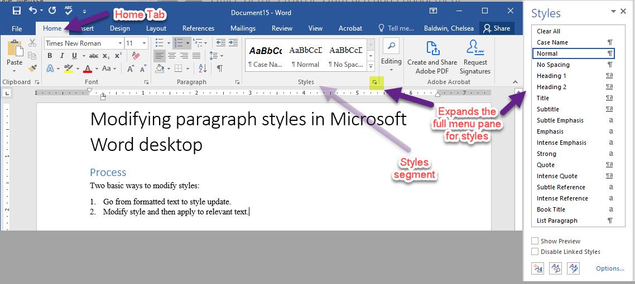Click the Repeat typing icon
Viewport: 635px width, 284px height.
(52, 11)
